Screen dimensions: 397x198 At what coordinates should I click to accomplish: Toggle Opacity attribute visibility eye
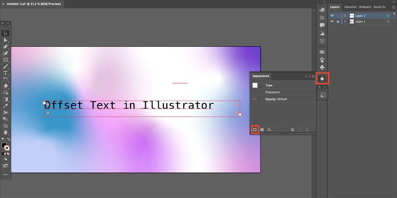(x=255, y=99)
